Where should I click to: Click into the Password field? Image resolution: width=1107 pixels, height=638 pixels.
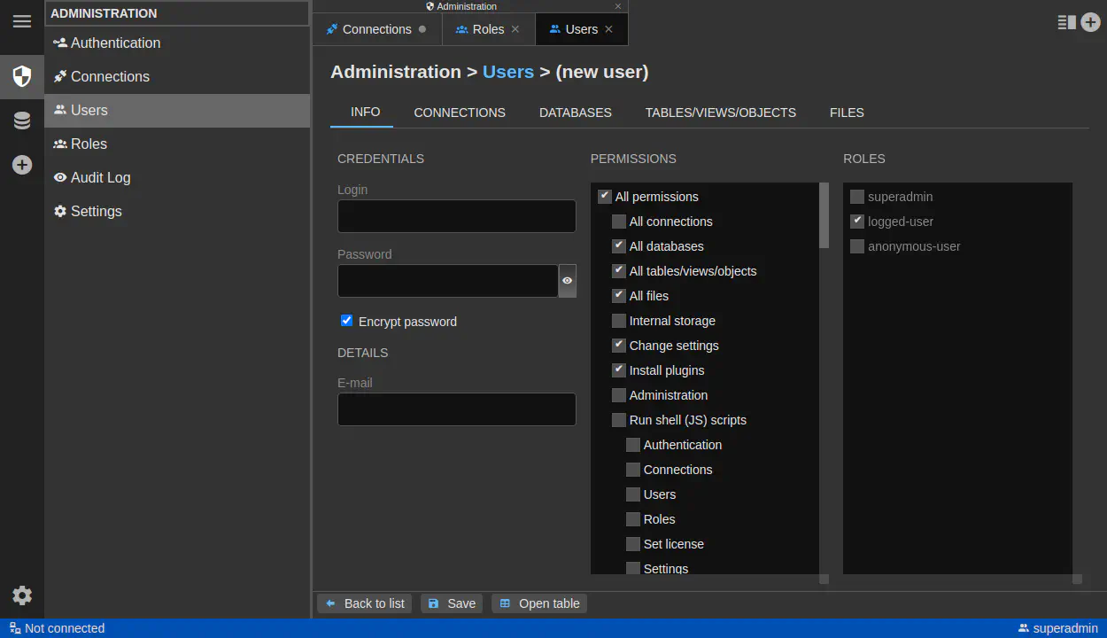click(x=448, y=280)
